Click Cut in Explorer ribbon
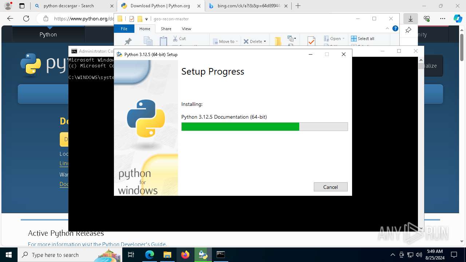Viewport: 466px width, 262px height. 179,38
